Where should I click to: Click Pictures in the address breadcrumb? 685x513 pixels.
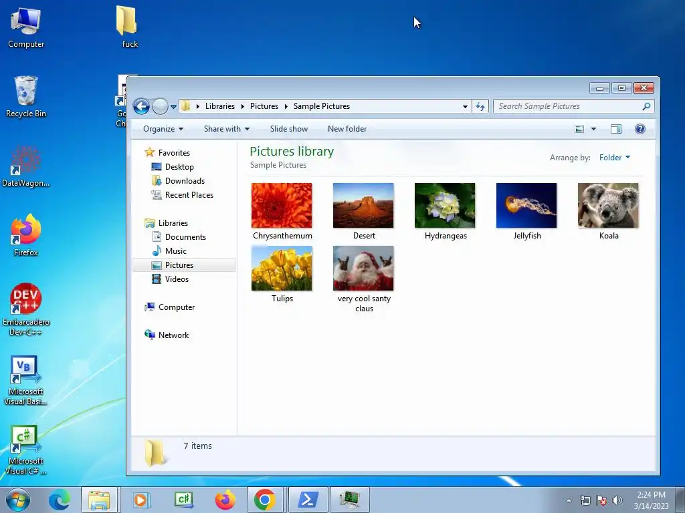point(264,106)
